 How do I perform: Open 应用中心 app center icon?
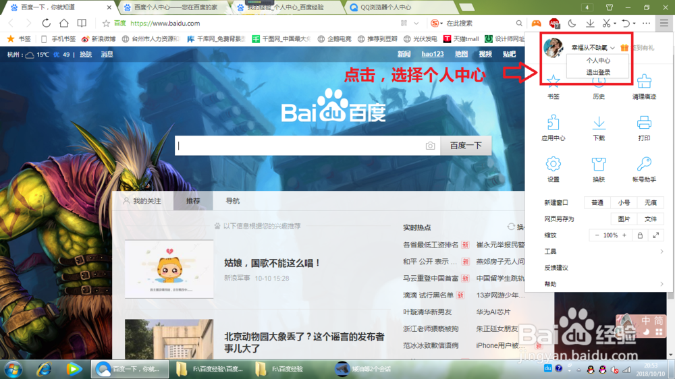pos(553,127)
